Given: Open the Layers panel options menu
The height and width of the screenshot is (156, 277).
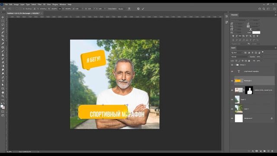Looking at the screenshot, I should point(275,48).
